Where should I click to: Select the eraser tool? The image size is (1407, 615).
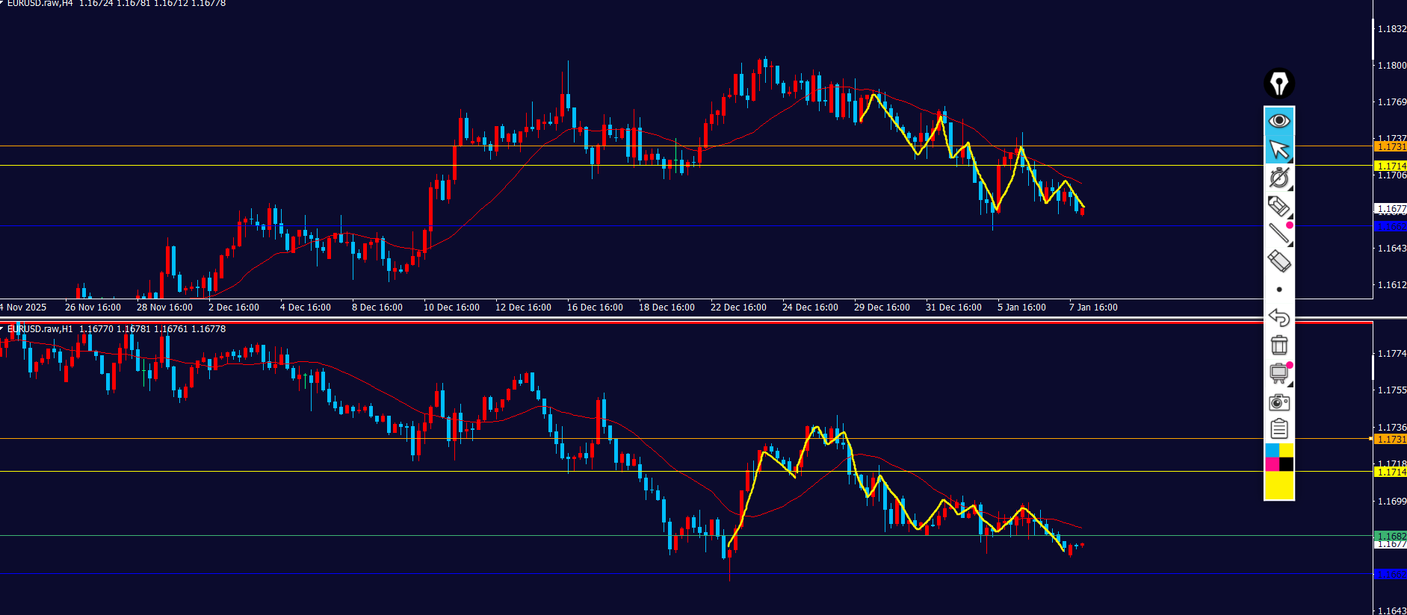click(1278, 261)
